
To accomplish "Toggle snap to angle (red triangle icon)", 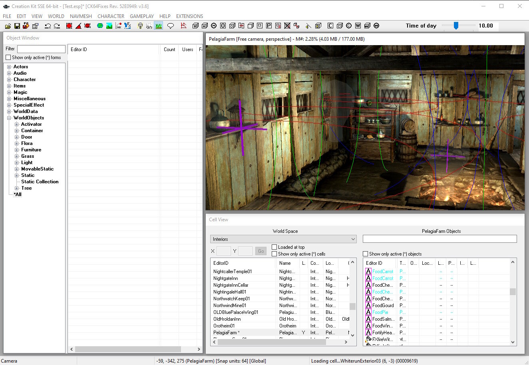I will coord(78,26).
